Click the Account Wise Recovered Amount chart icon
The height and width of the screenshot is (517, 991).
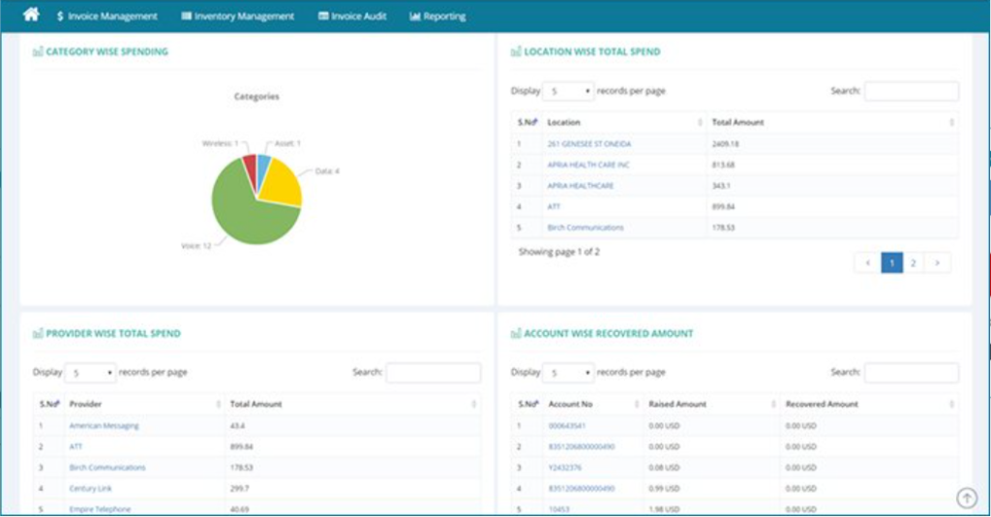point(516,334)
